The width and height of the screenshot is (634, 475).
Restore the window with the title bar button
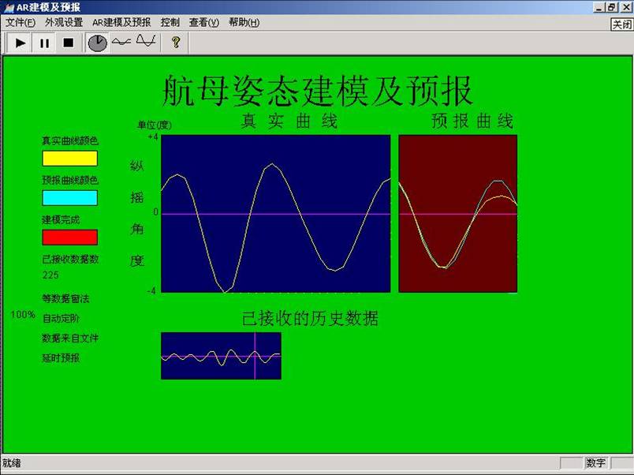pos(611,7)
